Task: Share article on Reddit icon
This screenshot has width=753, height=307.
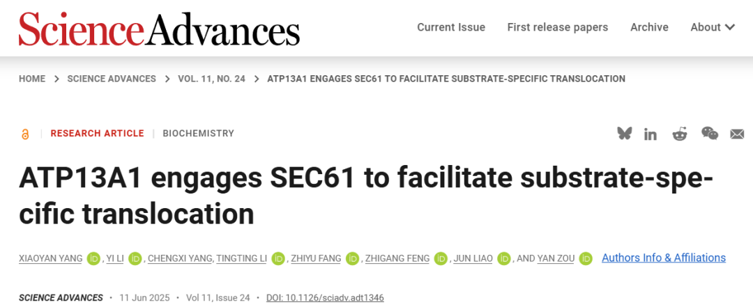Action: point(679,134)
